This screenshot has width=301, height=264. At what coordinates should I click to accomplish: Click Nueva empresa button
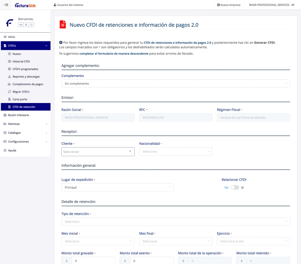pyautogui.click(x=229, y=5)
